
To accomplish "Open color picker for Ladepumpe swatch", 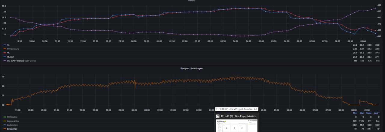I will pyautogui.click(x=4, y=124).
